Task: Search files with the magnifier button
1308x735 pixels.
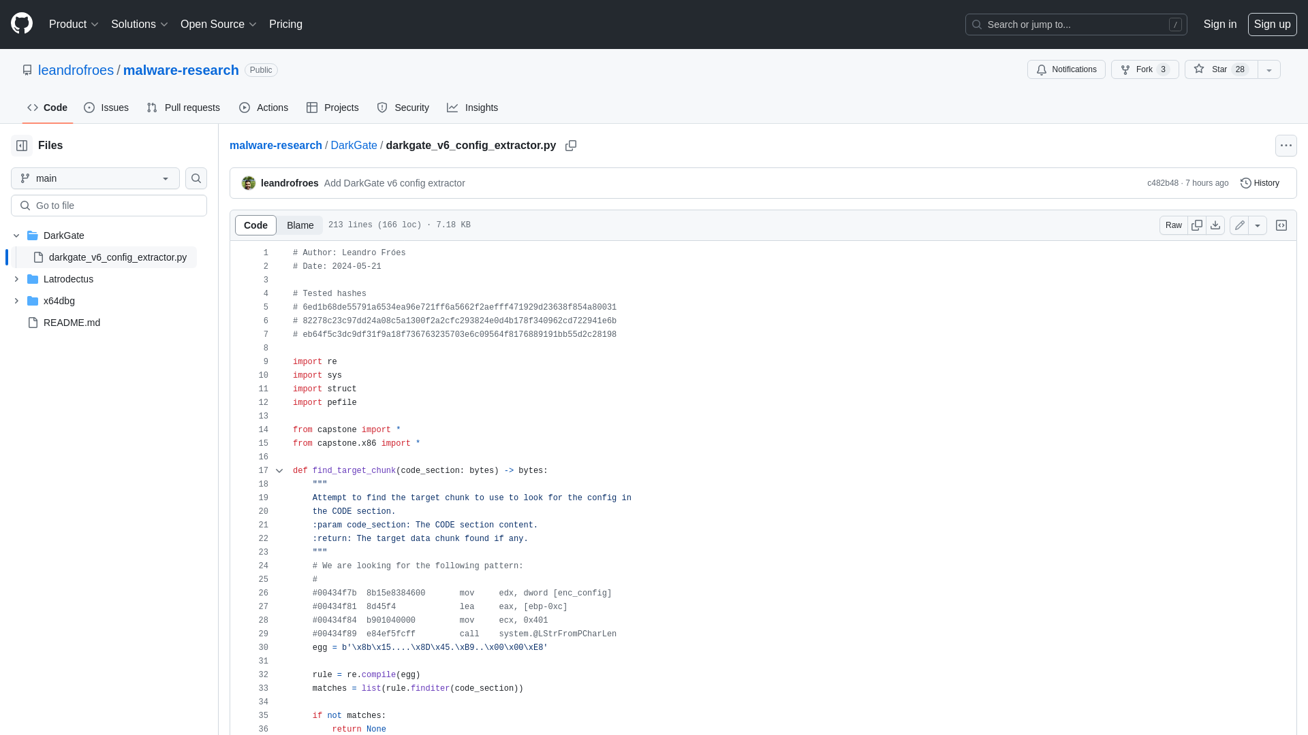Action: click(196, 178)
